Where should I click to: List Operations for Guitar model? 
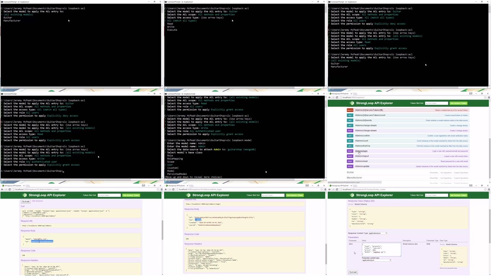(446, 172)
